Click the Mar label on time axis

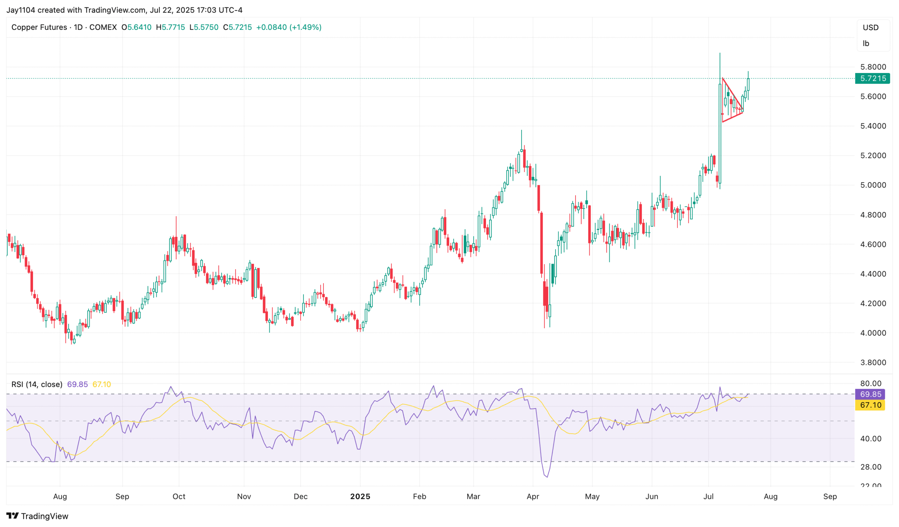tap(473, 497)
